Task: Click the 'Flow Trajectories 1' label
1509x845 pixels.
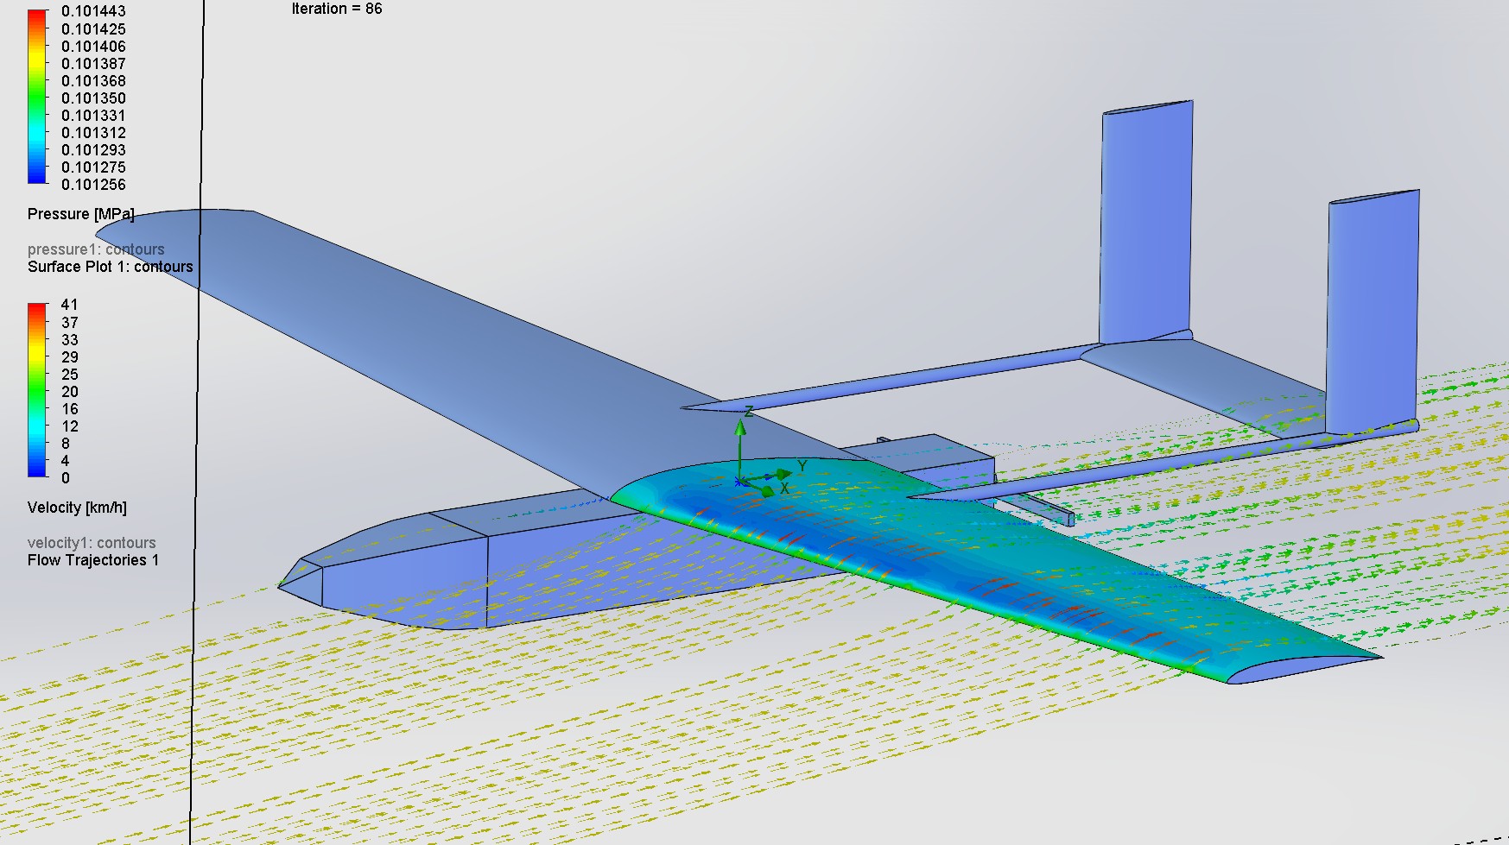Action: [x=93, y=560]
